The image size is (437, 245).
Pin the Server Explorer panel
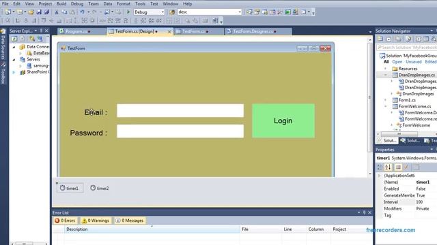click(x=41, y=31)
